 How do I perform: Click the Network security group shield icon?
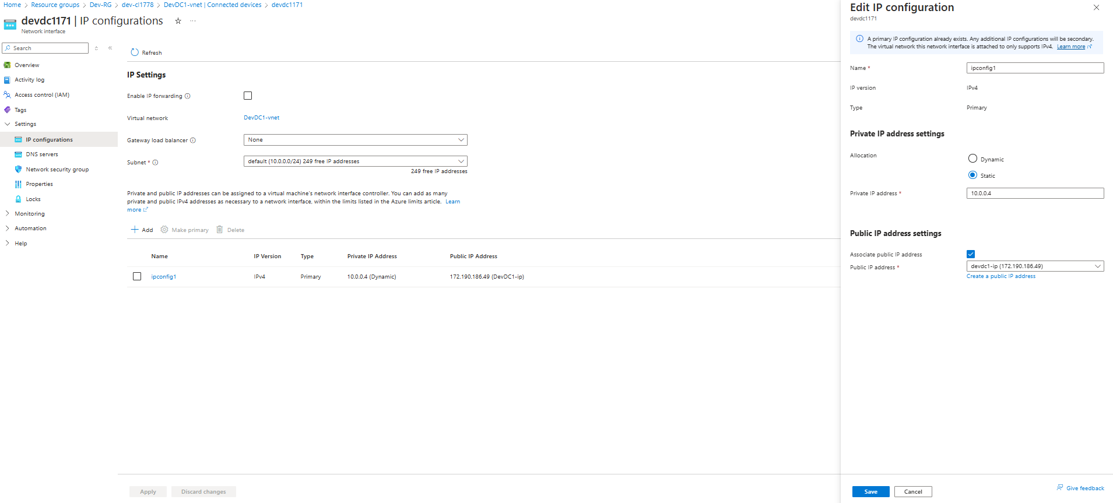(18, 169)
